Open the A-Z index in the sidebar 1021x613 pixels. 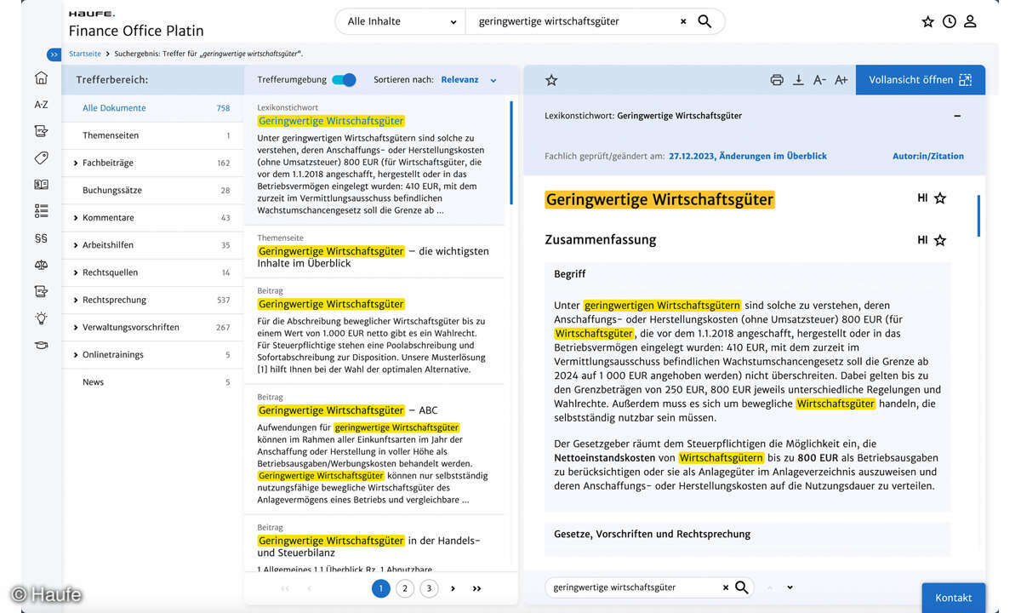tap(41, 105)
